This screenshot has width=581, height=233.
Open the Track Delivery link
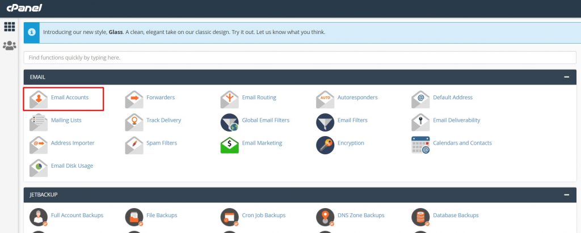tap(163, 121)
